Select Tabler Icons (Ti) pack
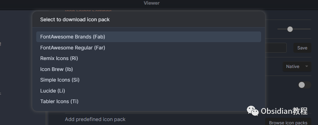Image resolution: width=318 pixels, height=125 pixels. (x=148, y=101)
